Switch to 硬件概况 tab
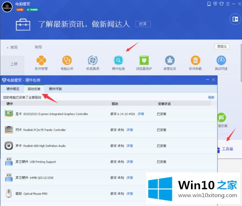The image size is (242, 206). pyautogui.click(x=13, y=89)
